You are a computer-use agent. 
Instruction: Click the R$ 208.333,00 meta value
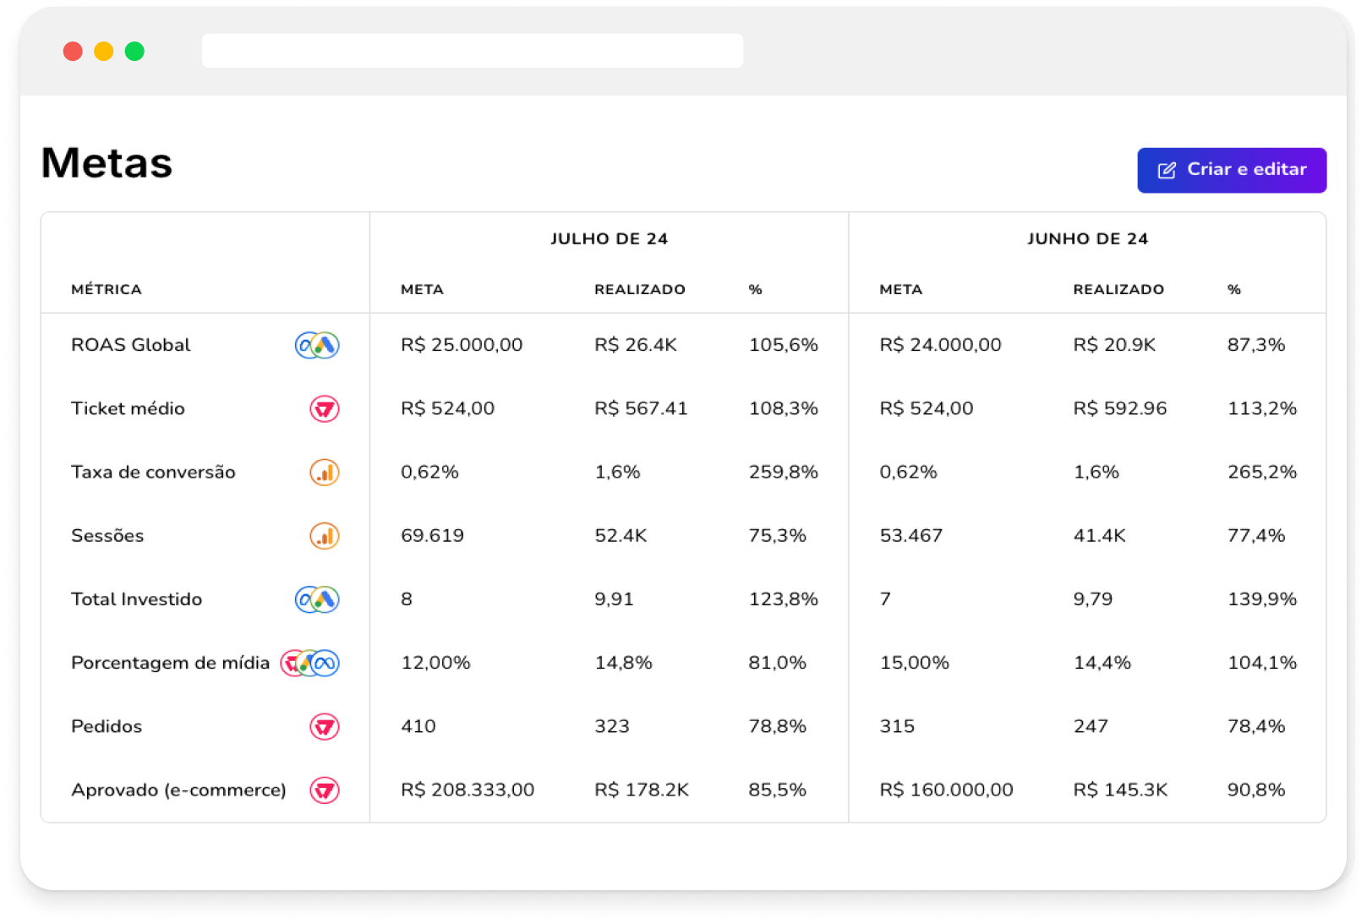468,790
